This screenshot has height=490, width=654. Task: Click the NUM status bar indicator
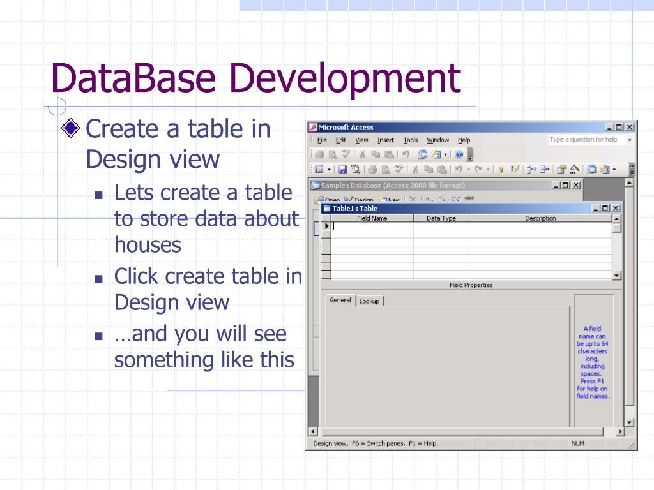pos(577,443)
